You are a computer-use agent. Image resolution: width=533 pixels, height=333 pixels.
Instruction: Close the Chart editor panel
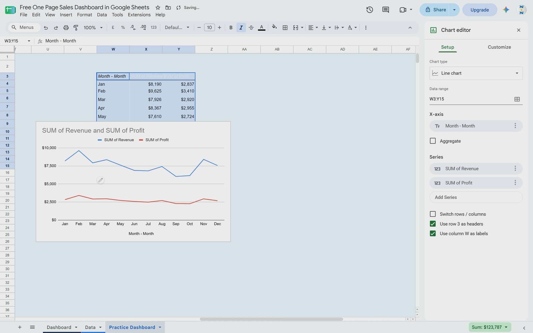pos(519,30)
